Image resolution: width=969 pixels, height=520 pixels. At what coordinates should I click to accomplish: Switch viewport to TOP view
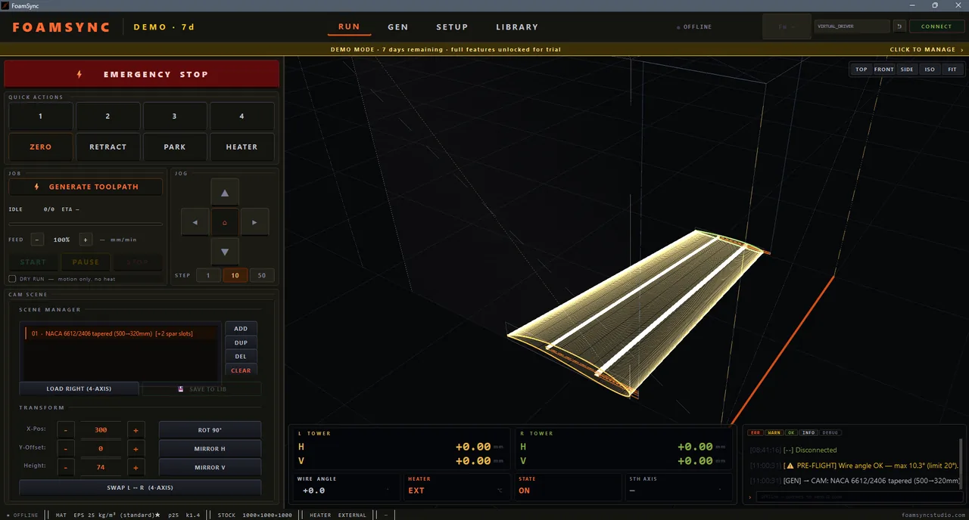click(x=862, y=70)
